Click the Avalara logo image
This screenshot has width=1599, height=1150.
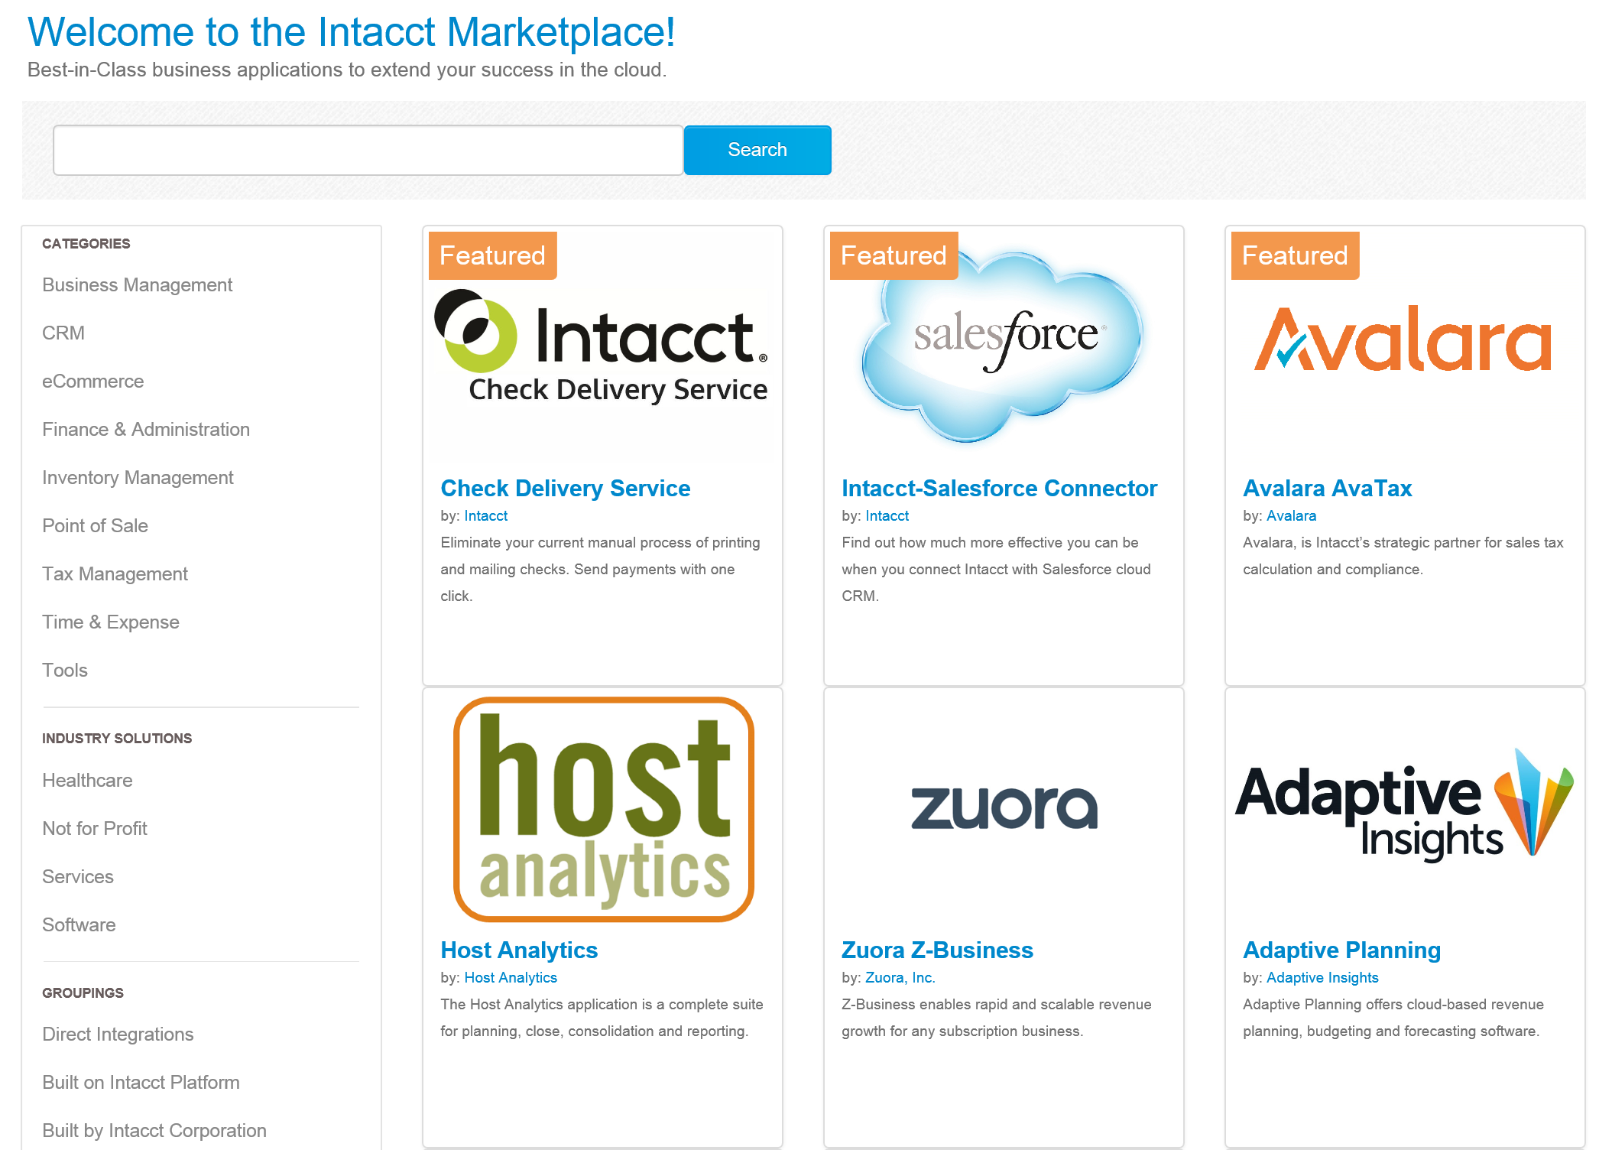point(1403,339)
